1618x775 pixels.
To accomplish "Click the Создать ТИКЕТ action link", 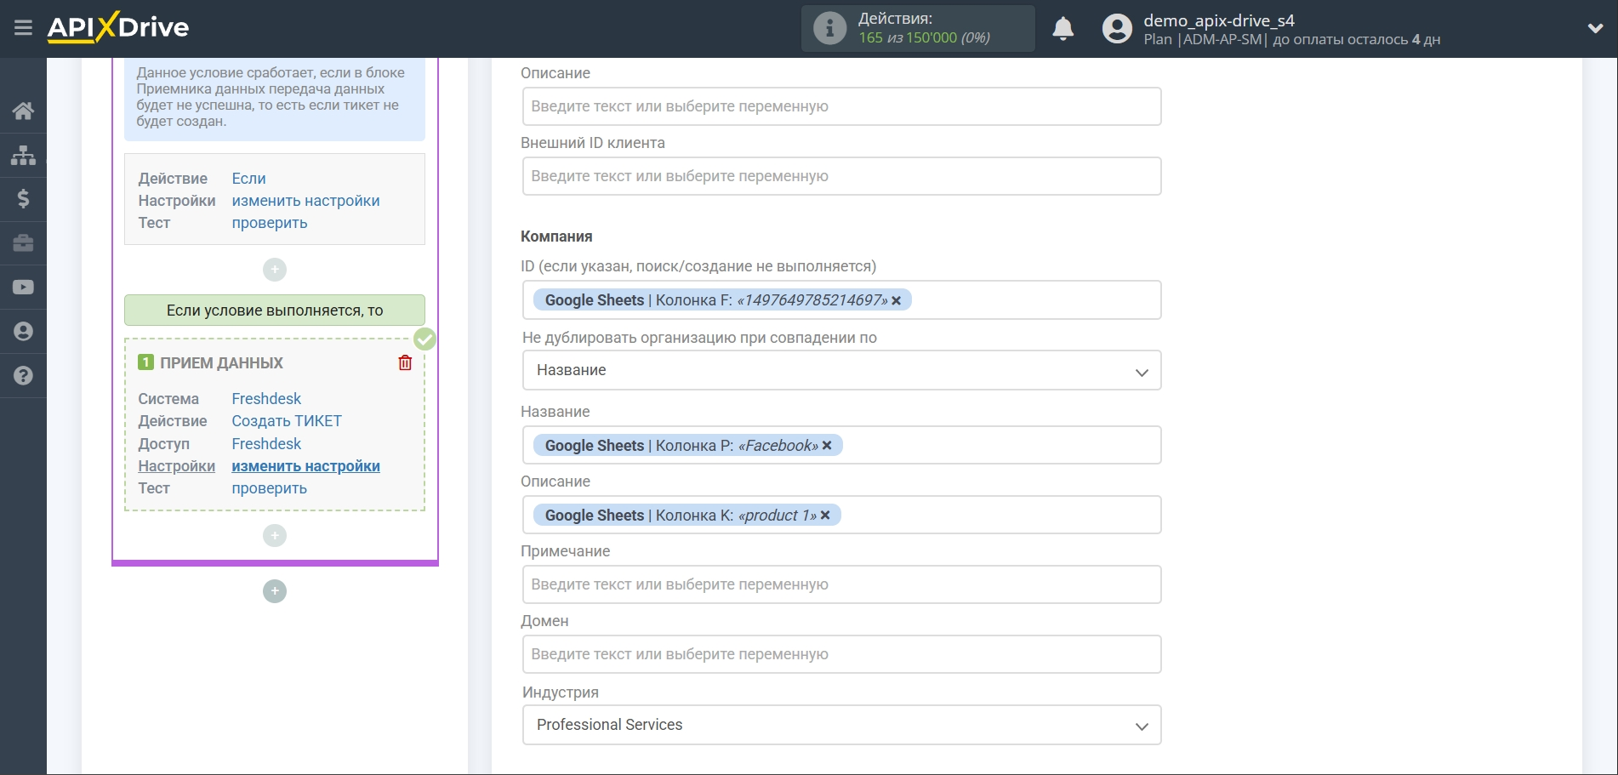I will (287, 421).
